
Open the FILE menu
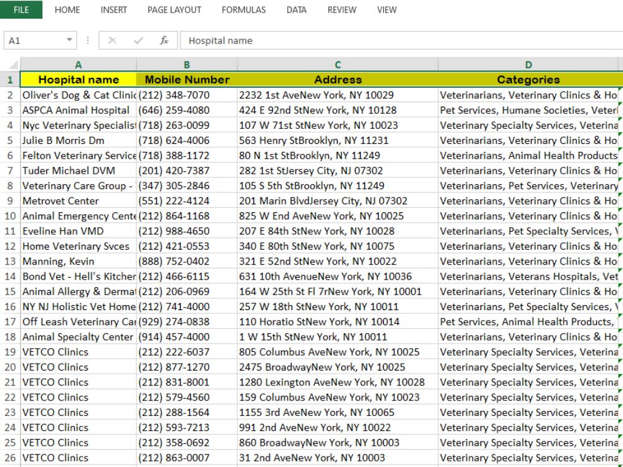(21, 10)
